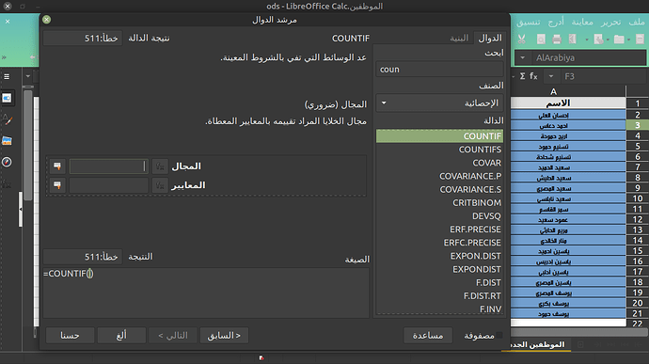Open the sidebar Navigator compass icon
This screenshot has width=649, height=364.
7,162
